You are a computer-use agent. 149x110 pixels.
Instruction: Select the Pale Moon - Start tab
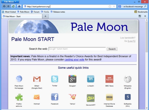(22, 16)
